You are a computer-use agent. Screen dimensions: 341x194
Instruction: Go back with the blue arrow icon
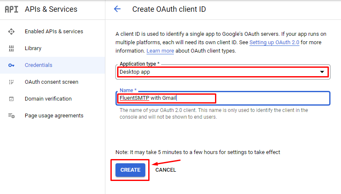coord(117,9)
